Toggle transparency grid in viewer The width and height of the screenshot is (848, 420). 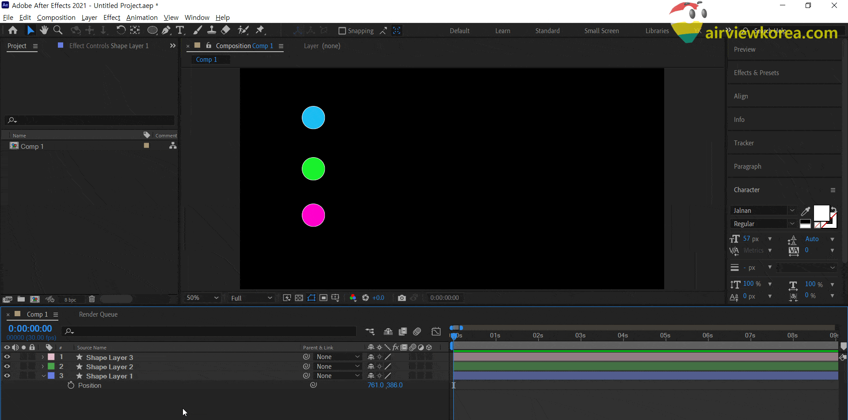(x=299, y=298)
